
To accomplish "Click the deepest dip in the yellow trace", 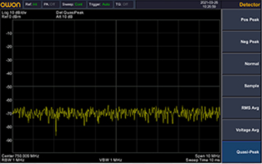I will pyautogui.click(x=56, y=134).
